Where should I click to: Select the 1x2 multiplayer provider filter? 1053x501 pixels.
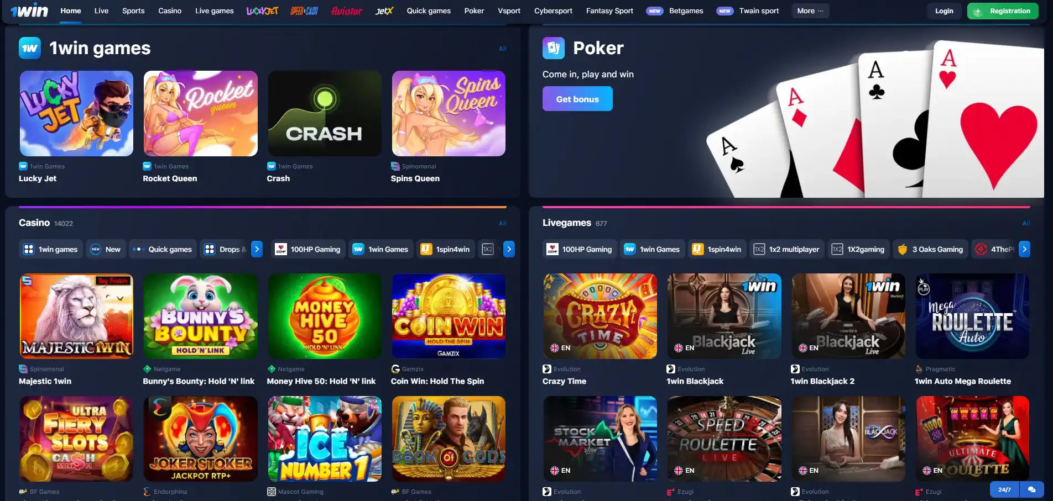click(786, 249)
